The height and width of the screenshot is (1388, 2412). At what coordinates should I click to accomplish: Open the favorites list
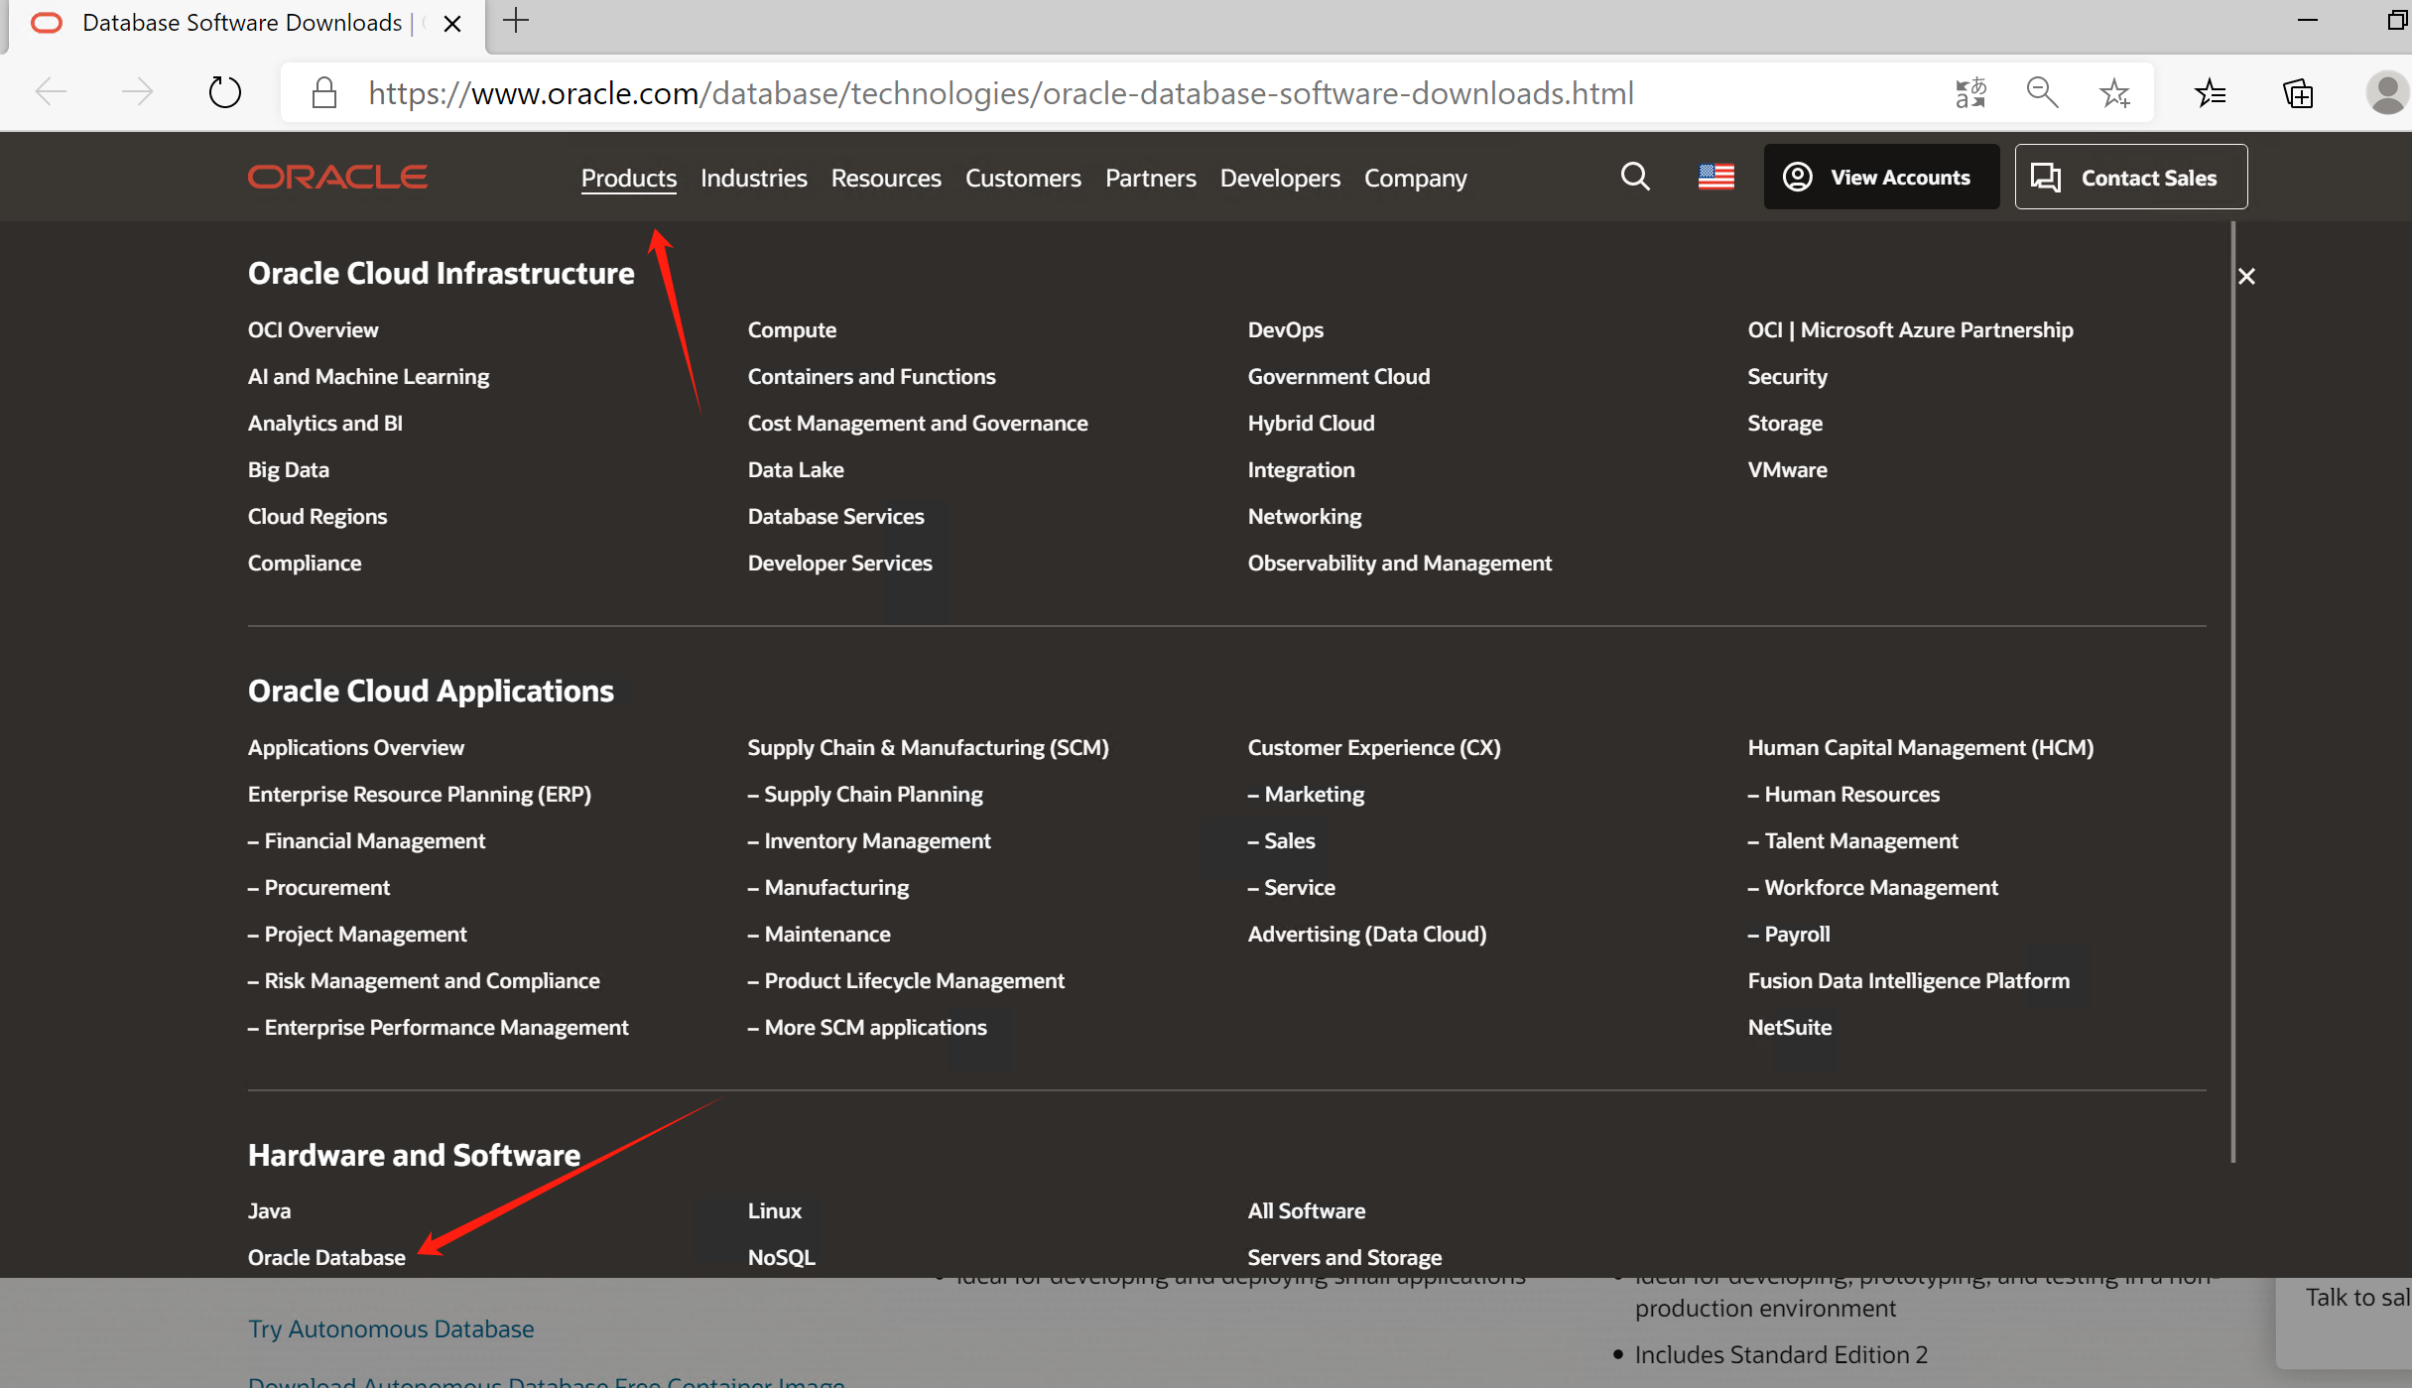point(2211,92)
